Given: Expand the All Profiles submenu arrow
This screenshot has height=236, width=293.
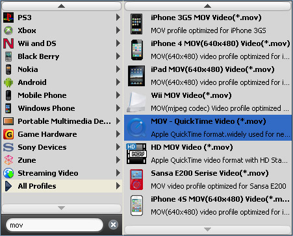Looking at the screenshot, I should click(x=118, y=186).
